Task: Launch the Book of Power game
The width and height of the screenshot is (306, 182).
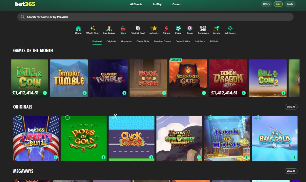Action: point(149,78)
